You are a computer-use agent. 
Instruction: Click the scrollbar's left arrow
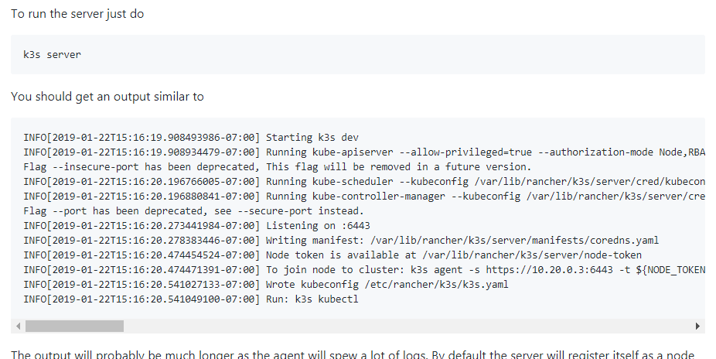(x=19, y=326)
